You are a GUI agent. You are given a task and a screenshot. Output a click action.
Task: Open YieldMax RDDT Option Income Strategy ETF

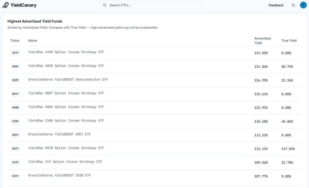pyautogui.click(x=66, y=93)
